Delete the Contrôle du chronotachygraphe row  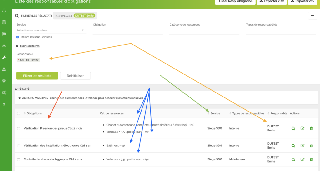(x=311, y=159)
